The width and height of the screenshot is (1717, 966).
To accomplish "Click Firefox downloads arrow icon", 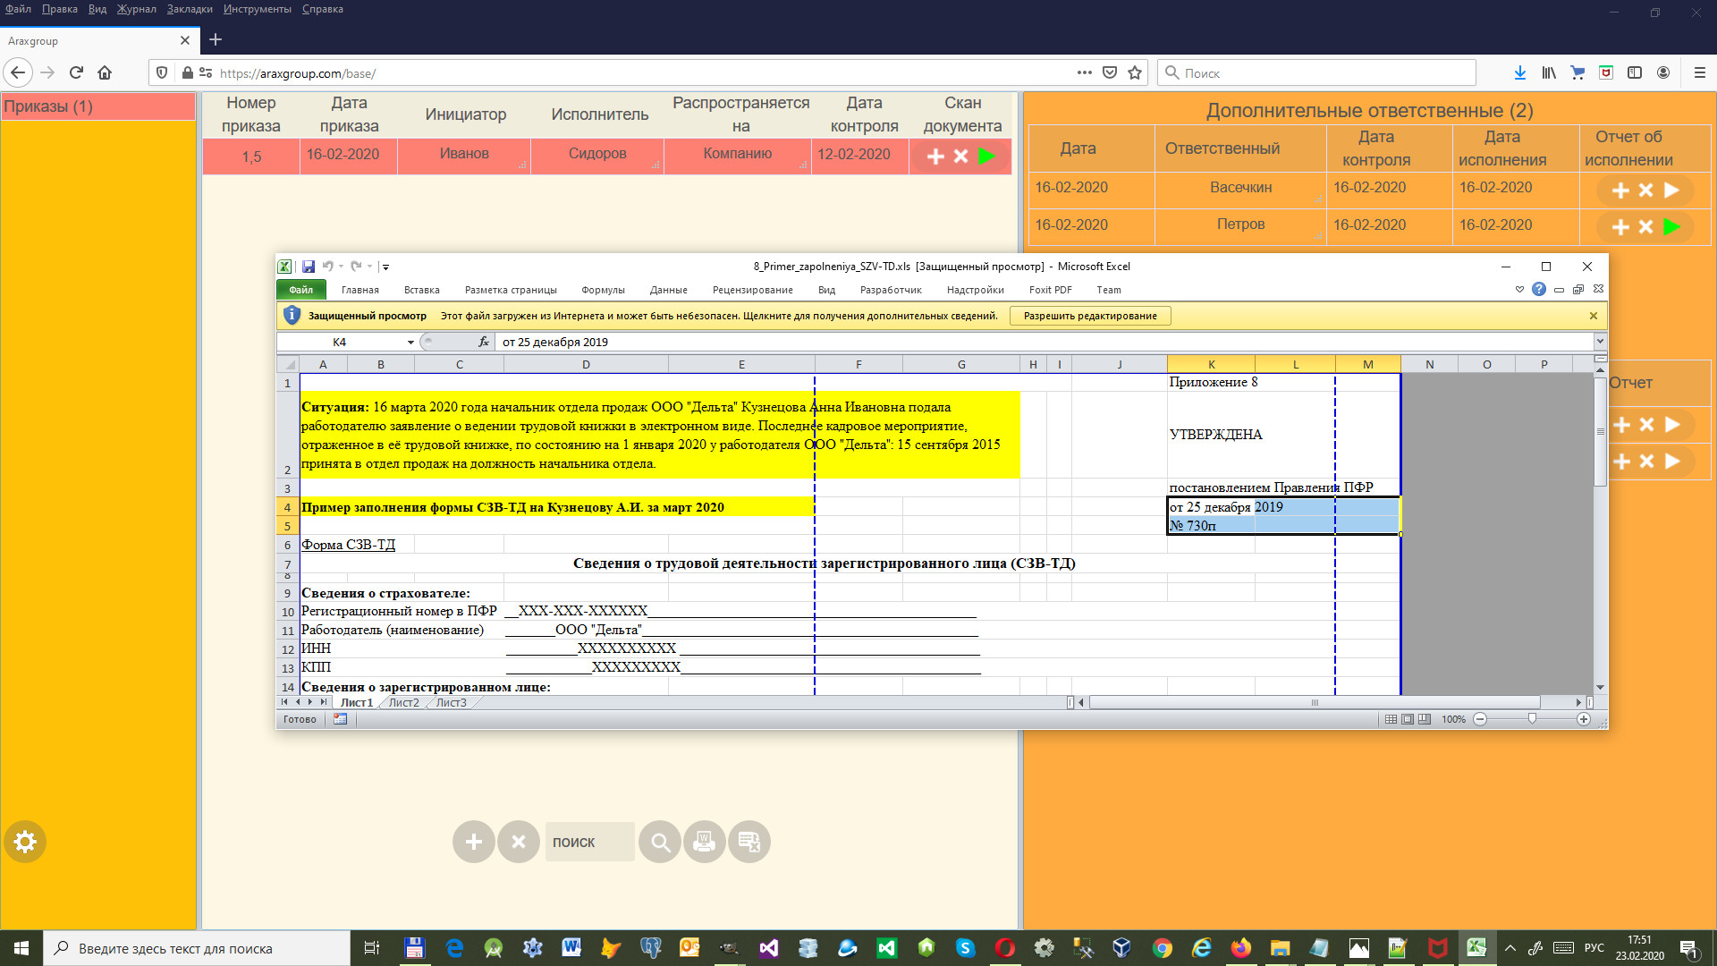I will pyautogui.click(x=1519, y=73).
